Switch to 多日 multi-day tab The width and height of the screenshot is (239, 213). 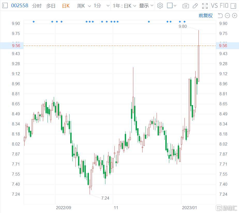coord(51,6)
